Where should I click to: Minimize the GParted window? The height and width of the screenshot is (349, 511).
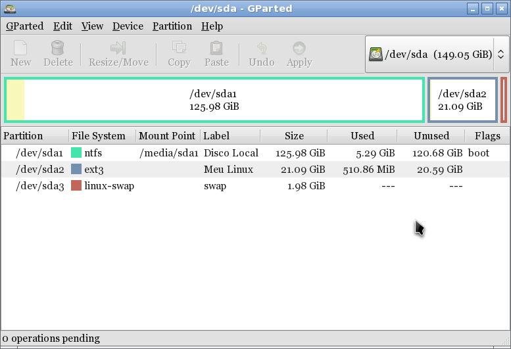pyautogui.click(x=473, y=9)
